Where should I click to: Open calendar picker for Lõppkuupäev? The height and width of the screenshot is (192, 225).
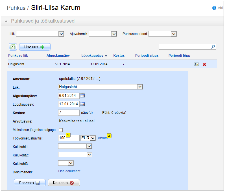coord(82,104)
